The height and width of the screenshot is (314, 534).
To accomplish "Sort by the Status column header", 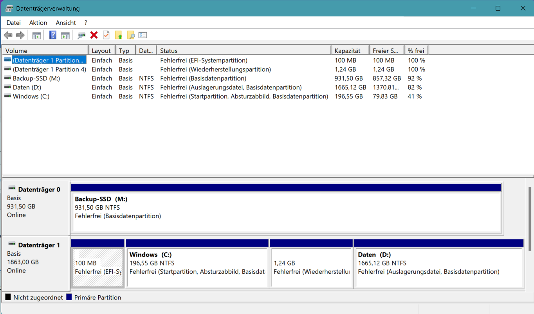I will tap(244, 50).
